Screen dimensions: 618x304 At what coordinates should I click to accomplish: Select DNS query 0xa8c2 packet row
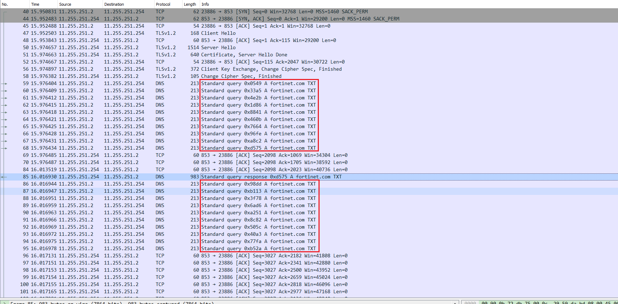[x=309, y=141]
